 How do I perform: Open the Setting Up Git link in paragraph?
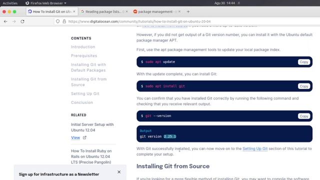(x=255, y=148)
